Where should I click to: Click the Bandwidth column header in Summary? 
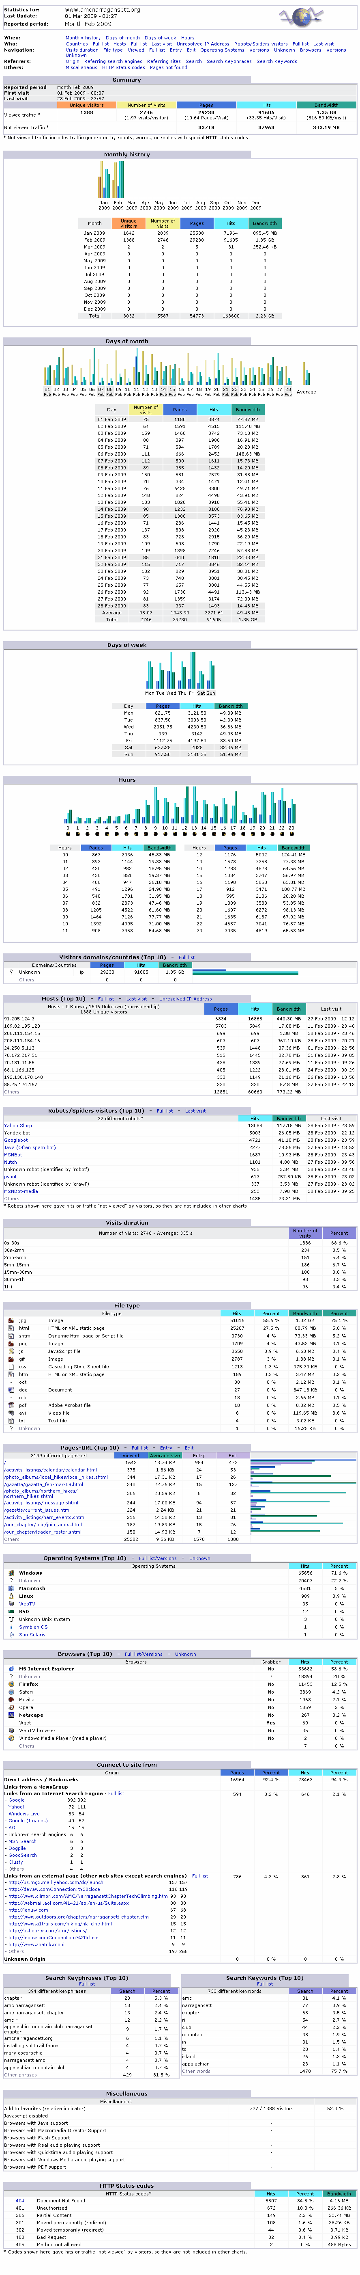pos(326,105)
